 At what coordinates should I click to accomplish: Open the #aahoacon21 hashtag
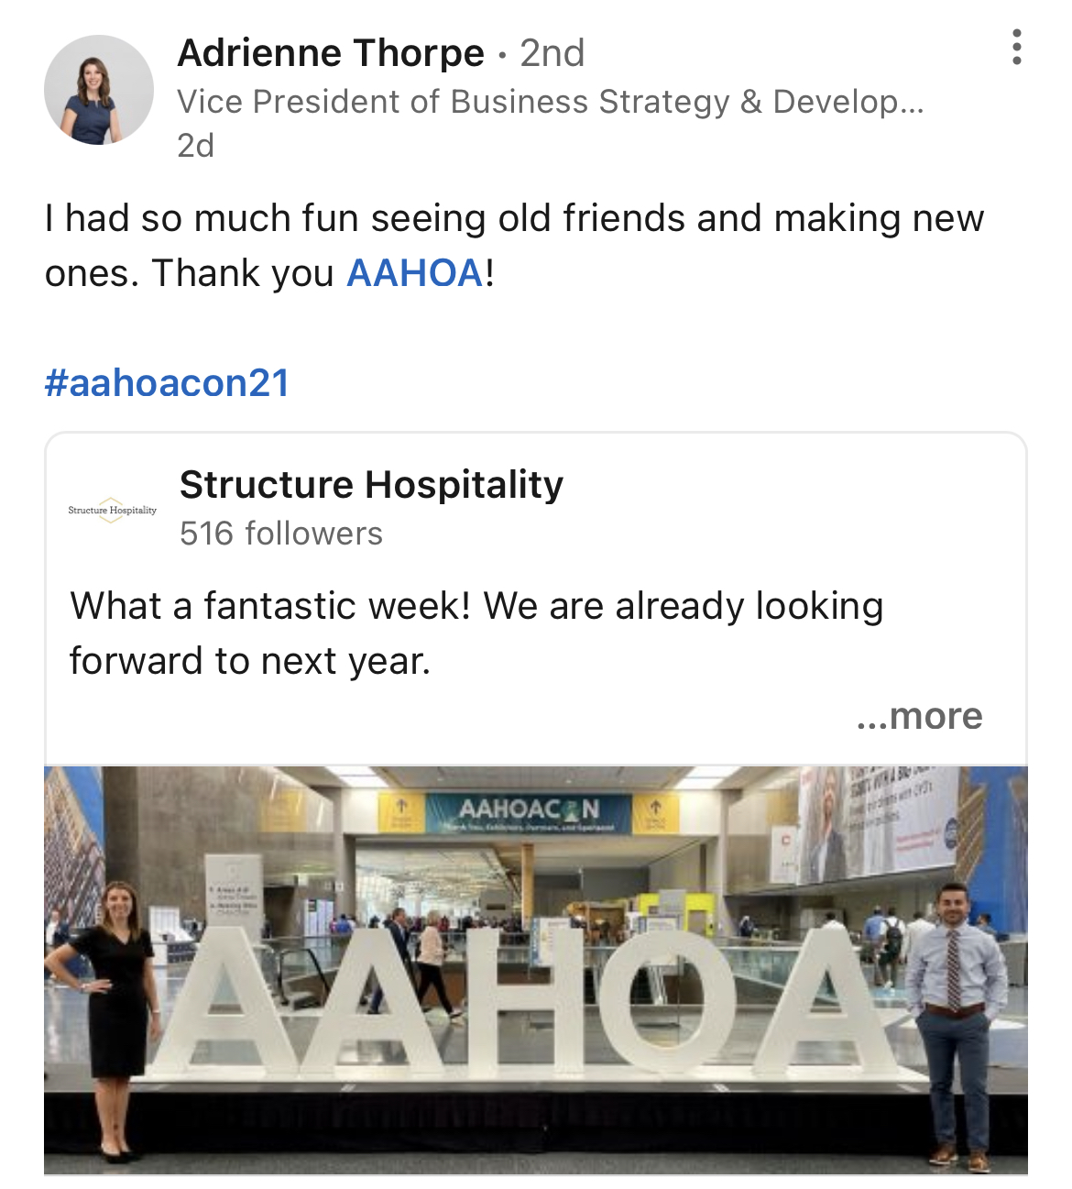167,383
